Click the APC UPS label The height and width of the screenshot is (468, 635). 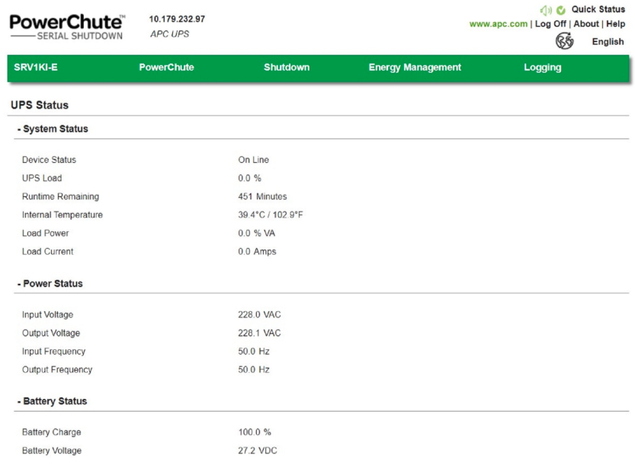tap(170, 34)
